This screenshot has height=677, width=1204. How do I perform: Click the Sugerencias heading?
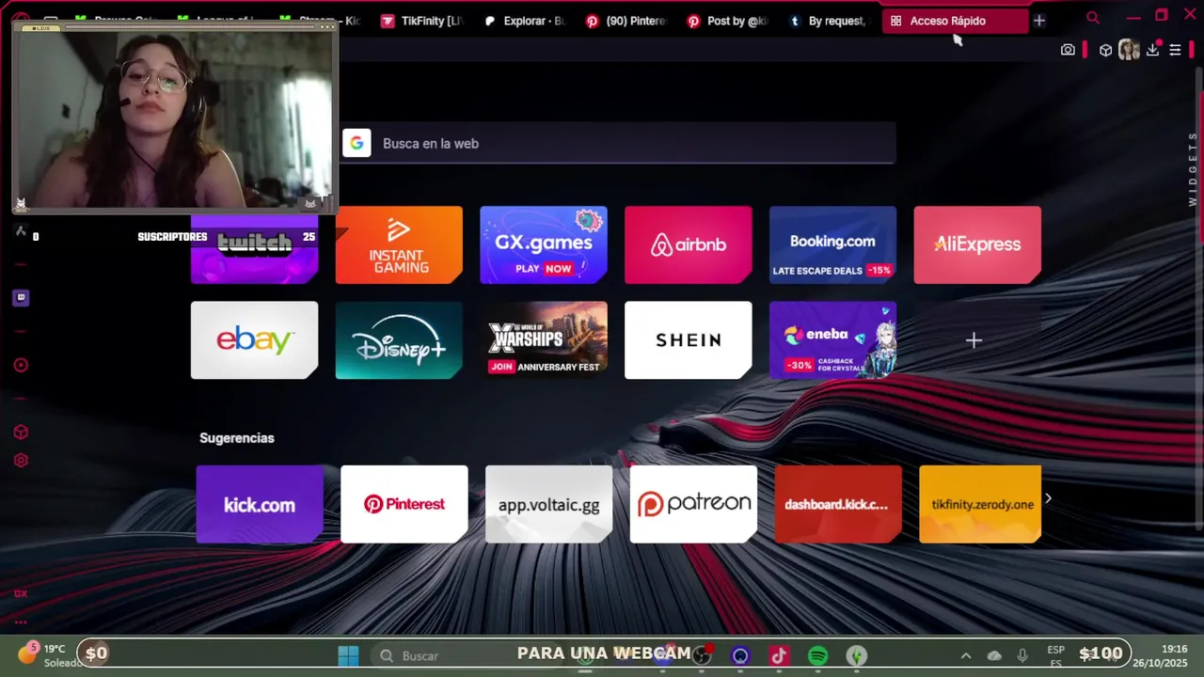237,438
